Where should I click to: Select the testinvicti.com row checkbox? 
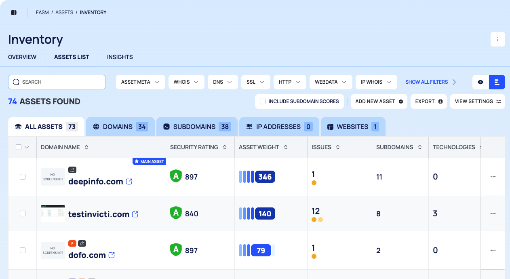[x=23, y=213]
